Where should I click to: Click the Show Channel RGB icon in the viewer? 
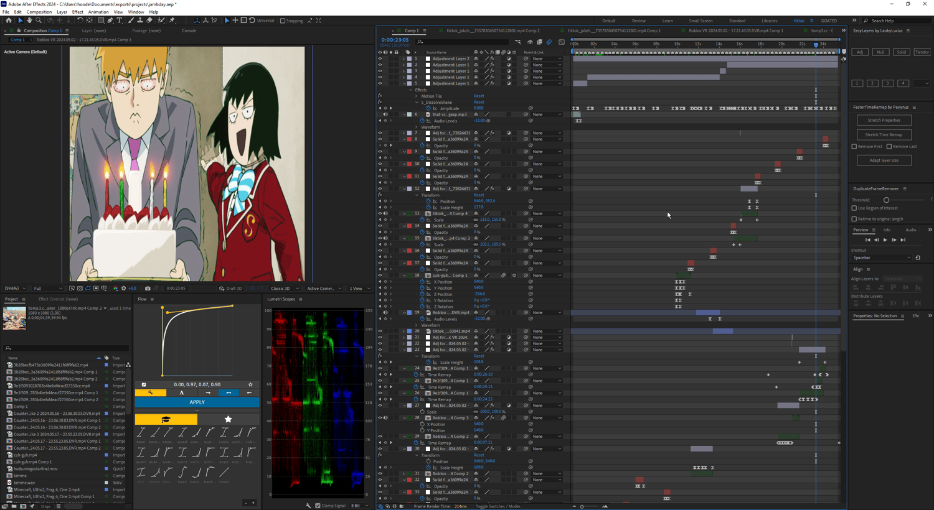click(x=116, y=289)
